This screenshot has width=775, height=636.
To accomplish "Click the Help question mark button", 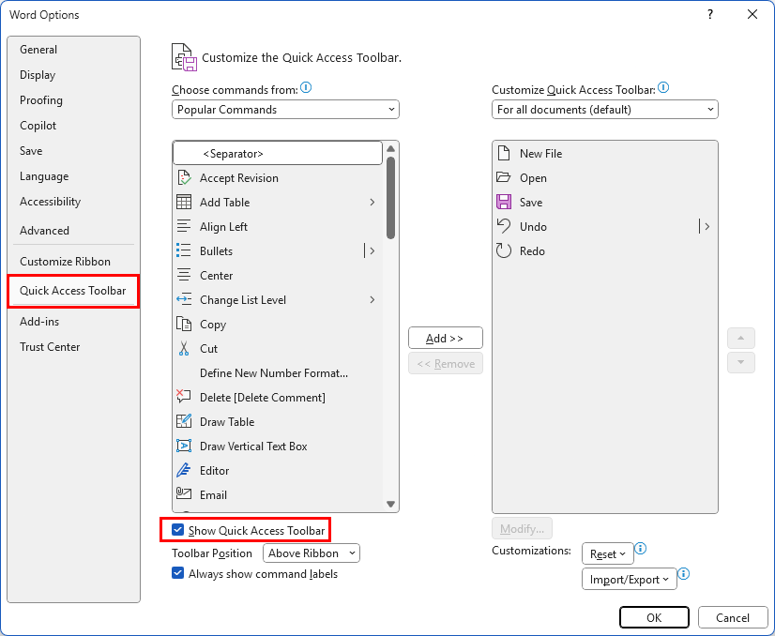I will click(x=710, y=14).
